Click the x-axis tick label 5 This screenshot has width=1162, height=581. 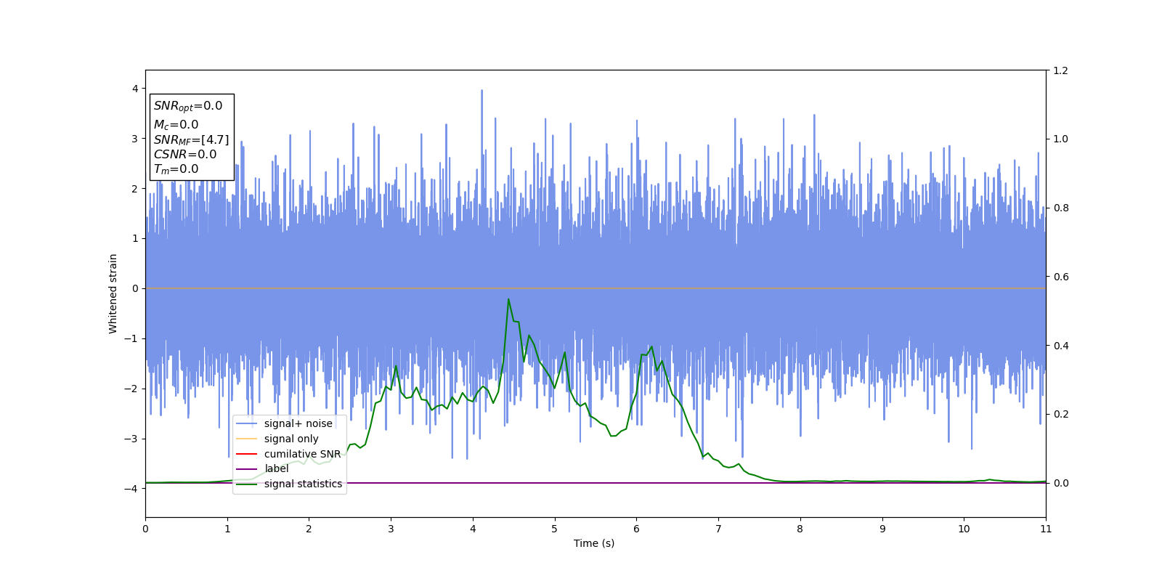[555, 529]
